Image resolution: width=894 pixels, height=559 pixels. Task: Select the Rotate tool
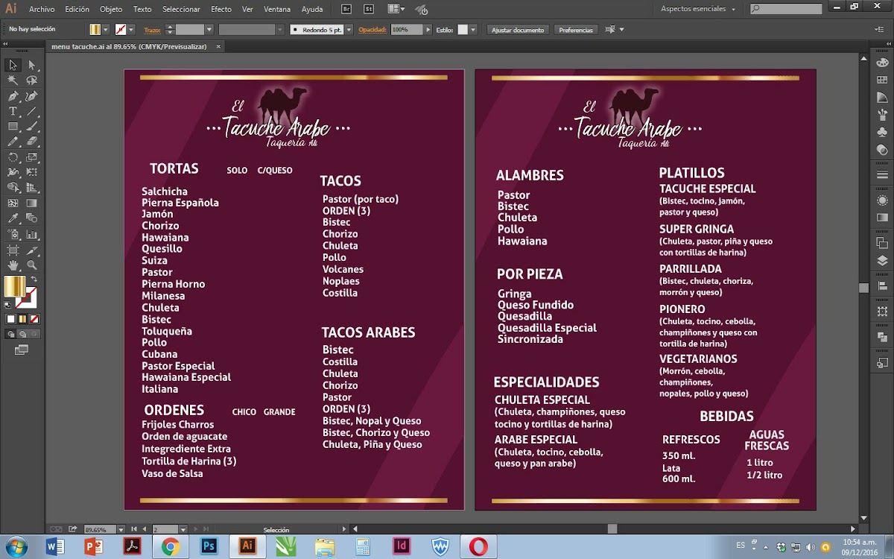pyautogui.click(x=13, y=157)
